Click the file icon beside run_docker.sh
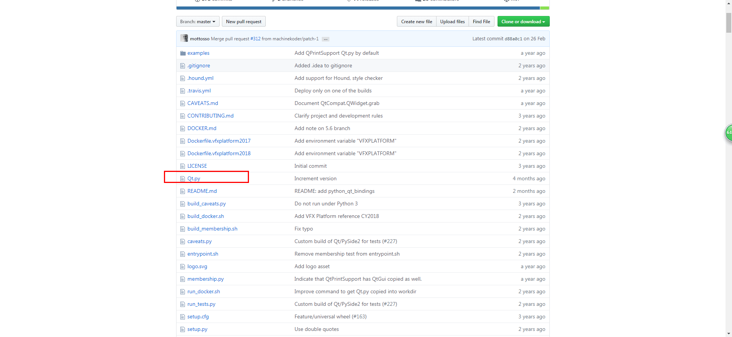732x337 pixels. [x=182, y=292]
